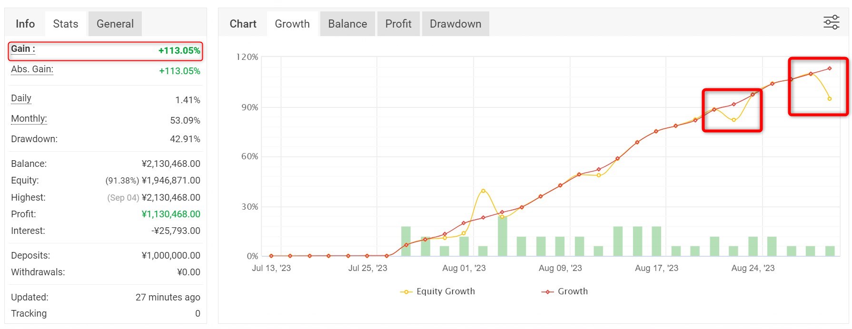Click the Abs. Gain label

(x=32, y=69)
